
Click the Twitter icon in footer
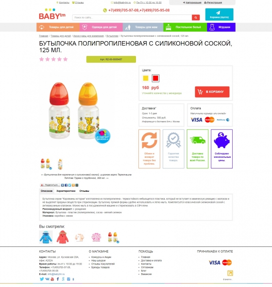pyautogui.click(x=42, y=279)
